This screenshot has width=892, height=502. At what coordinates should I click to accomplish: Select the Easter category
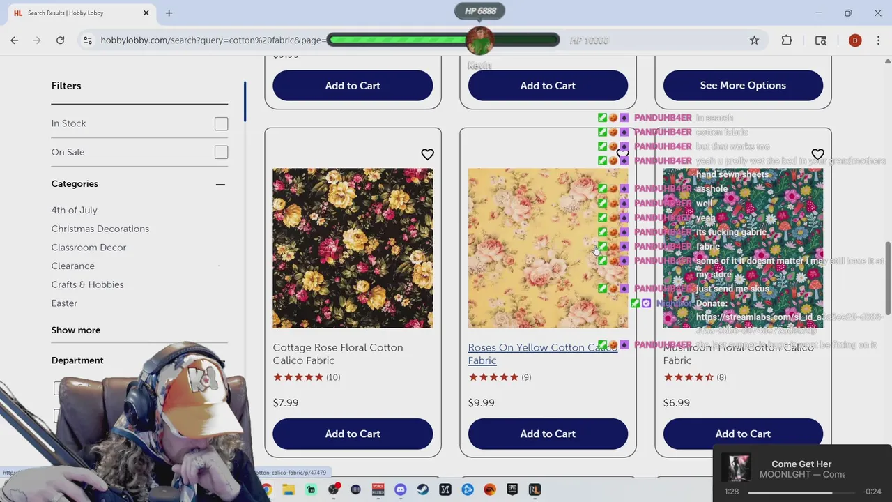[x=64, y=303]
